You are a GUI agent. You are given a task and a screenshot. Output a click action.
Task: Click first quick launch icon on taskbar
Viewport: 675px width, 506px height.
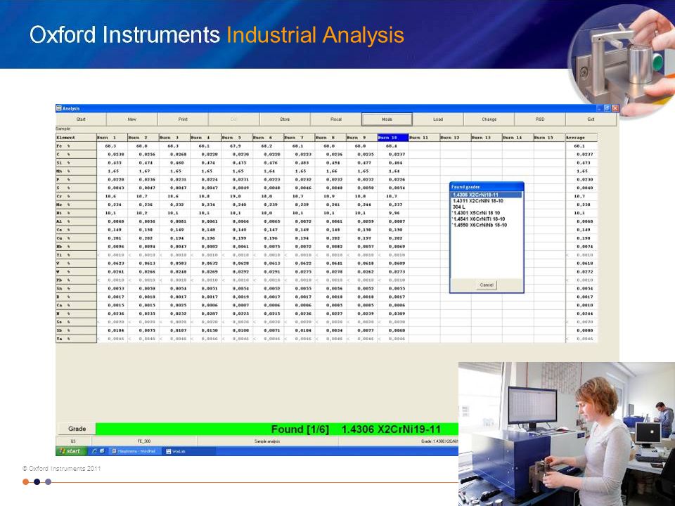click(94, 451)
